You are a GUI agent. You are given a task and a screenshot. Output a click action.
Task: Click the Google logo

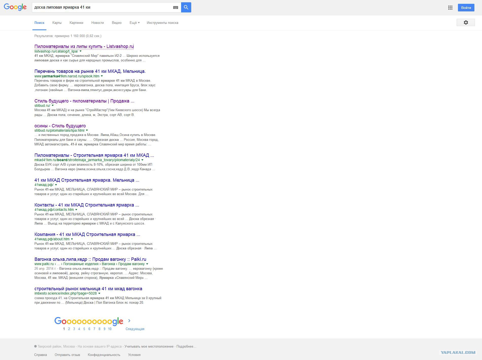point(15,7)
